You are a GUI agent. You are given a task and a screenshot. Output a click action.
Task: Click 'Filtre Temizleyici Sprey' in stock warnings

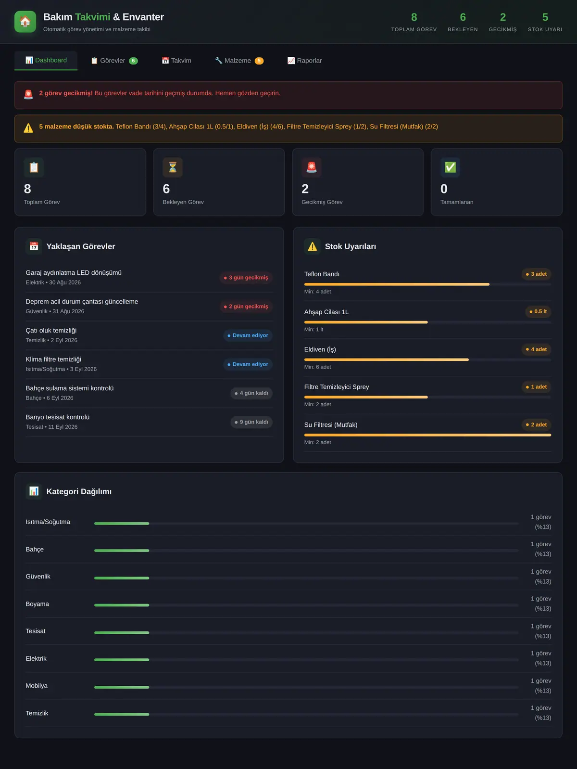pos(337,387)
